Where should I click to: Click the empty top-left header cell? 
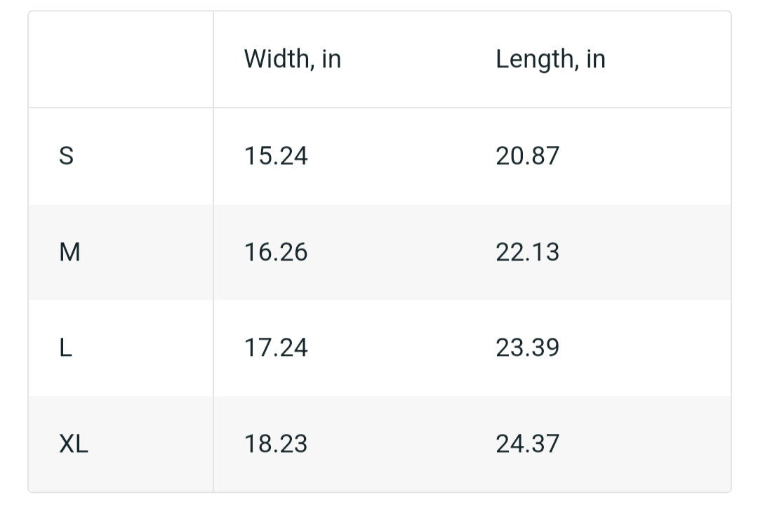pos(121,59)
